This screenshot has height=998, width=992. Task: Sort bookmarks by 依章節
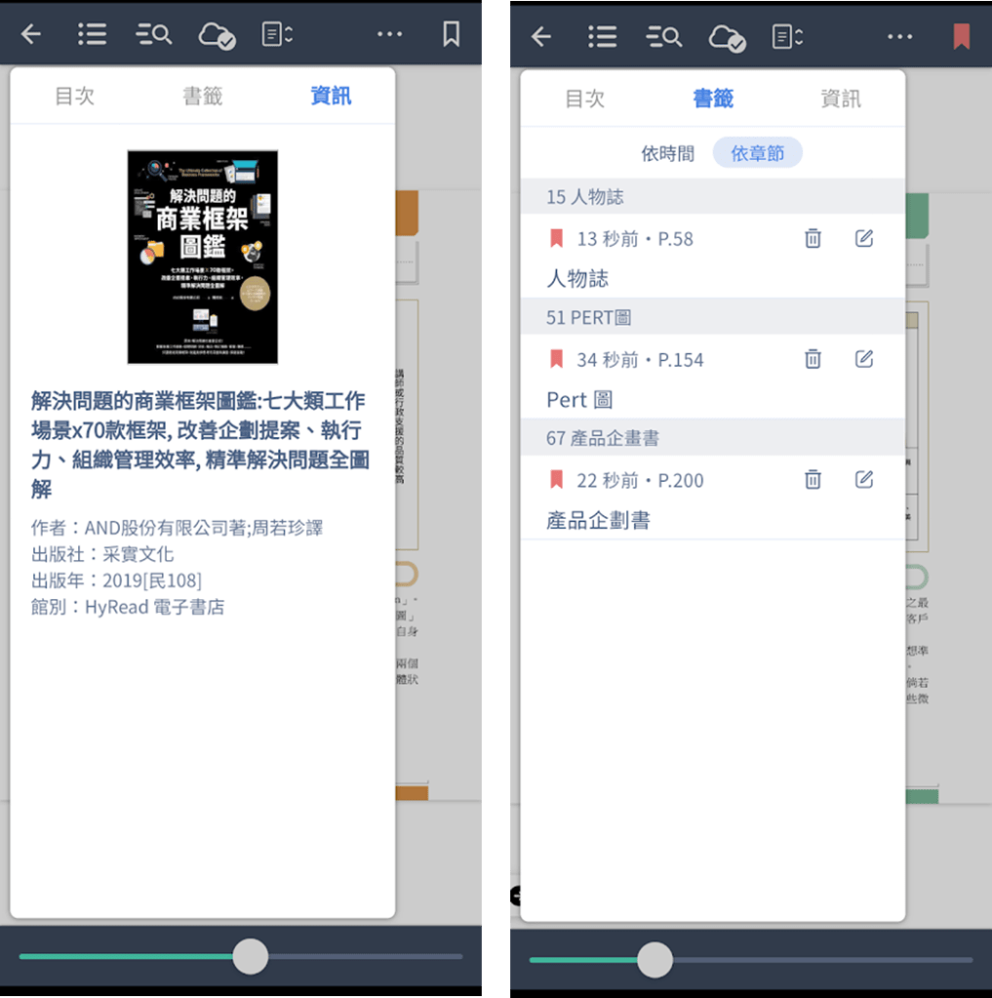(x=757, y=153)
